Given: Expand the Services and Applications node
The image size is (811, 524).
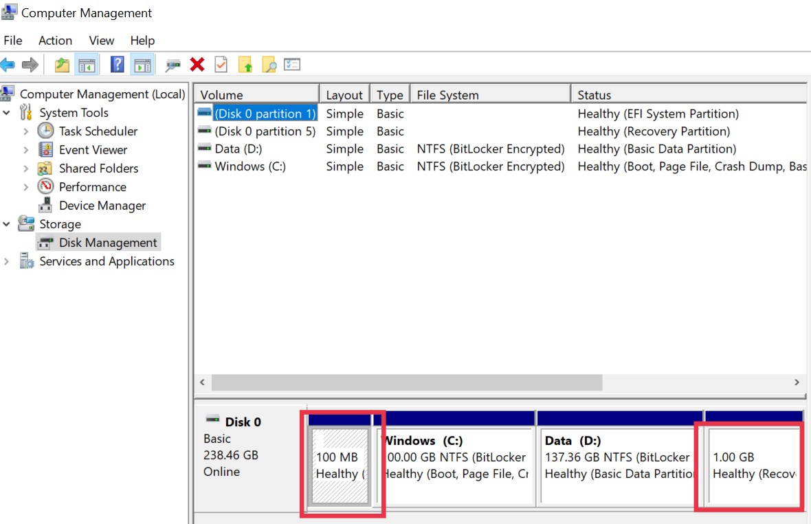Looking at the screenshot, I should [7, 261].
